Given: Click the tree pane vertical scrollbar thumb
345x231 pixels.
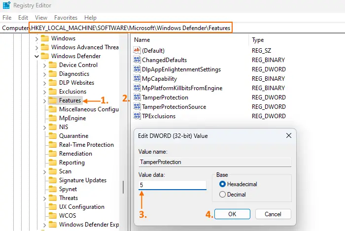Looking at the screenshot, I should [123, 187].
